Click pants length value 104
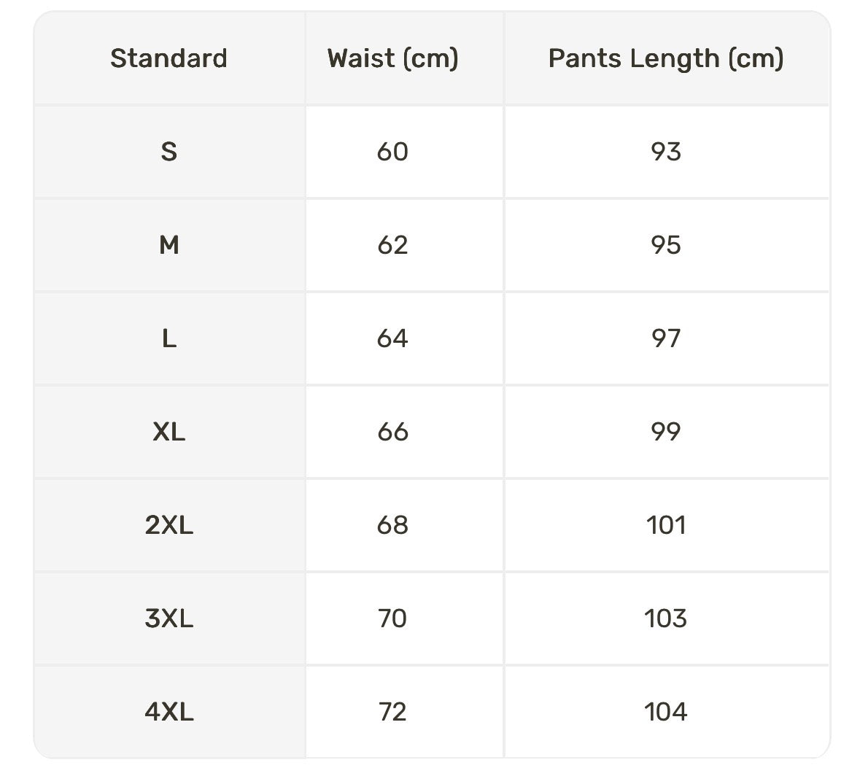860x768 pixels. (665, 712)
